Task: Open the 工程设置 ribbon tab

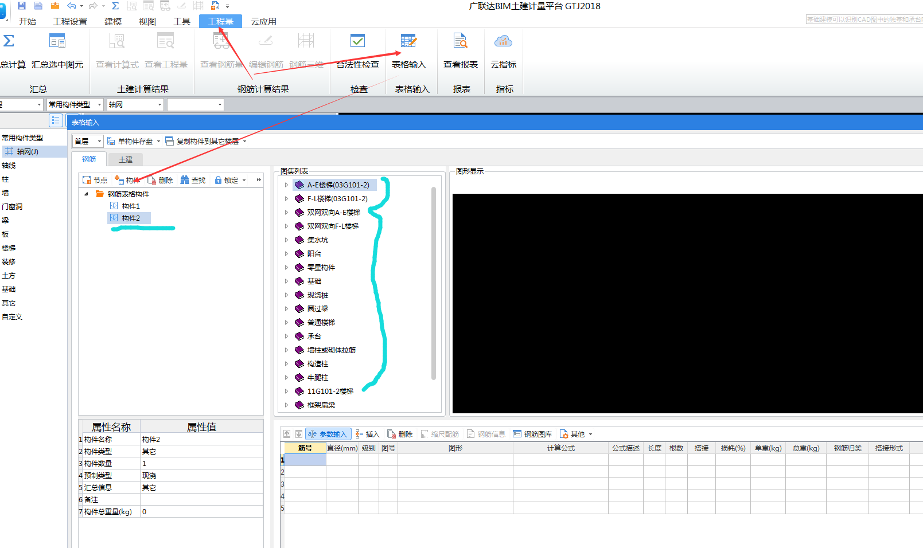Action: coord(70,21)
